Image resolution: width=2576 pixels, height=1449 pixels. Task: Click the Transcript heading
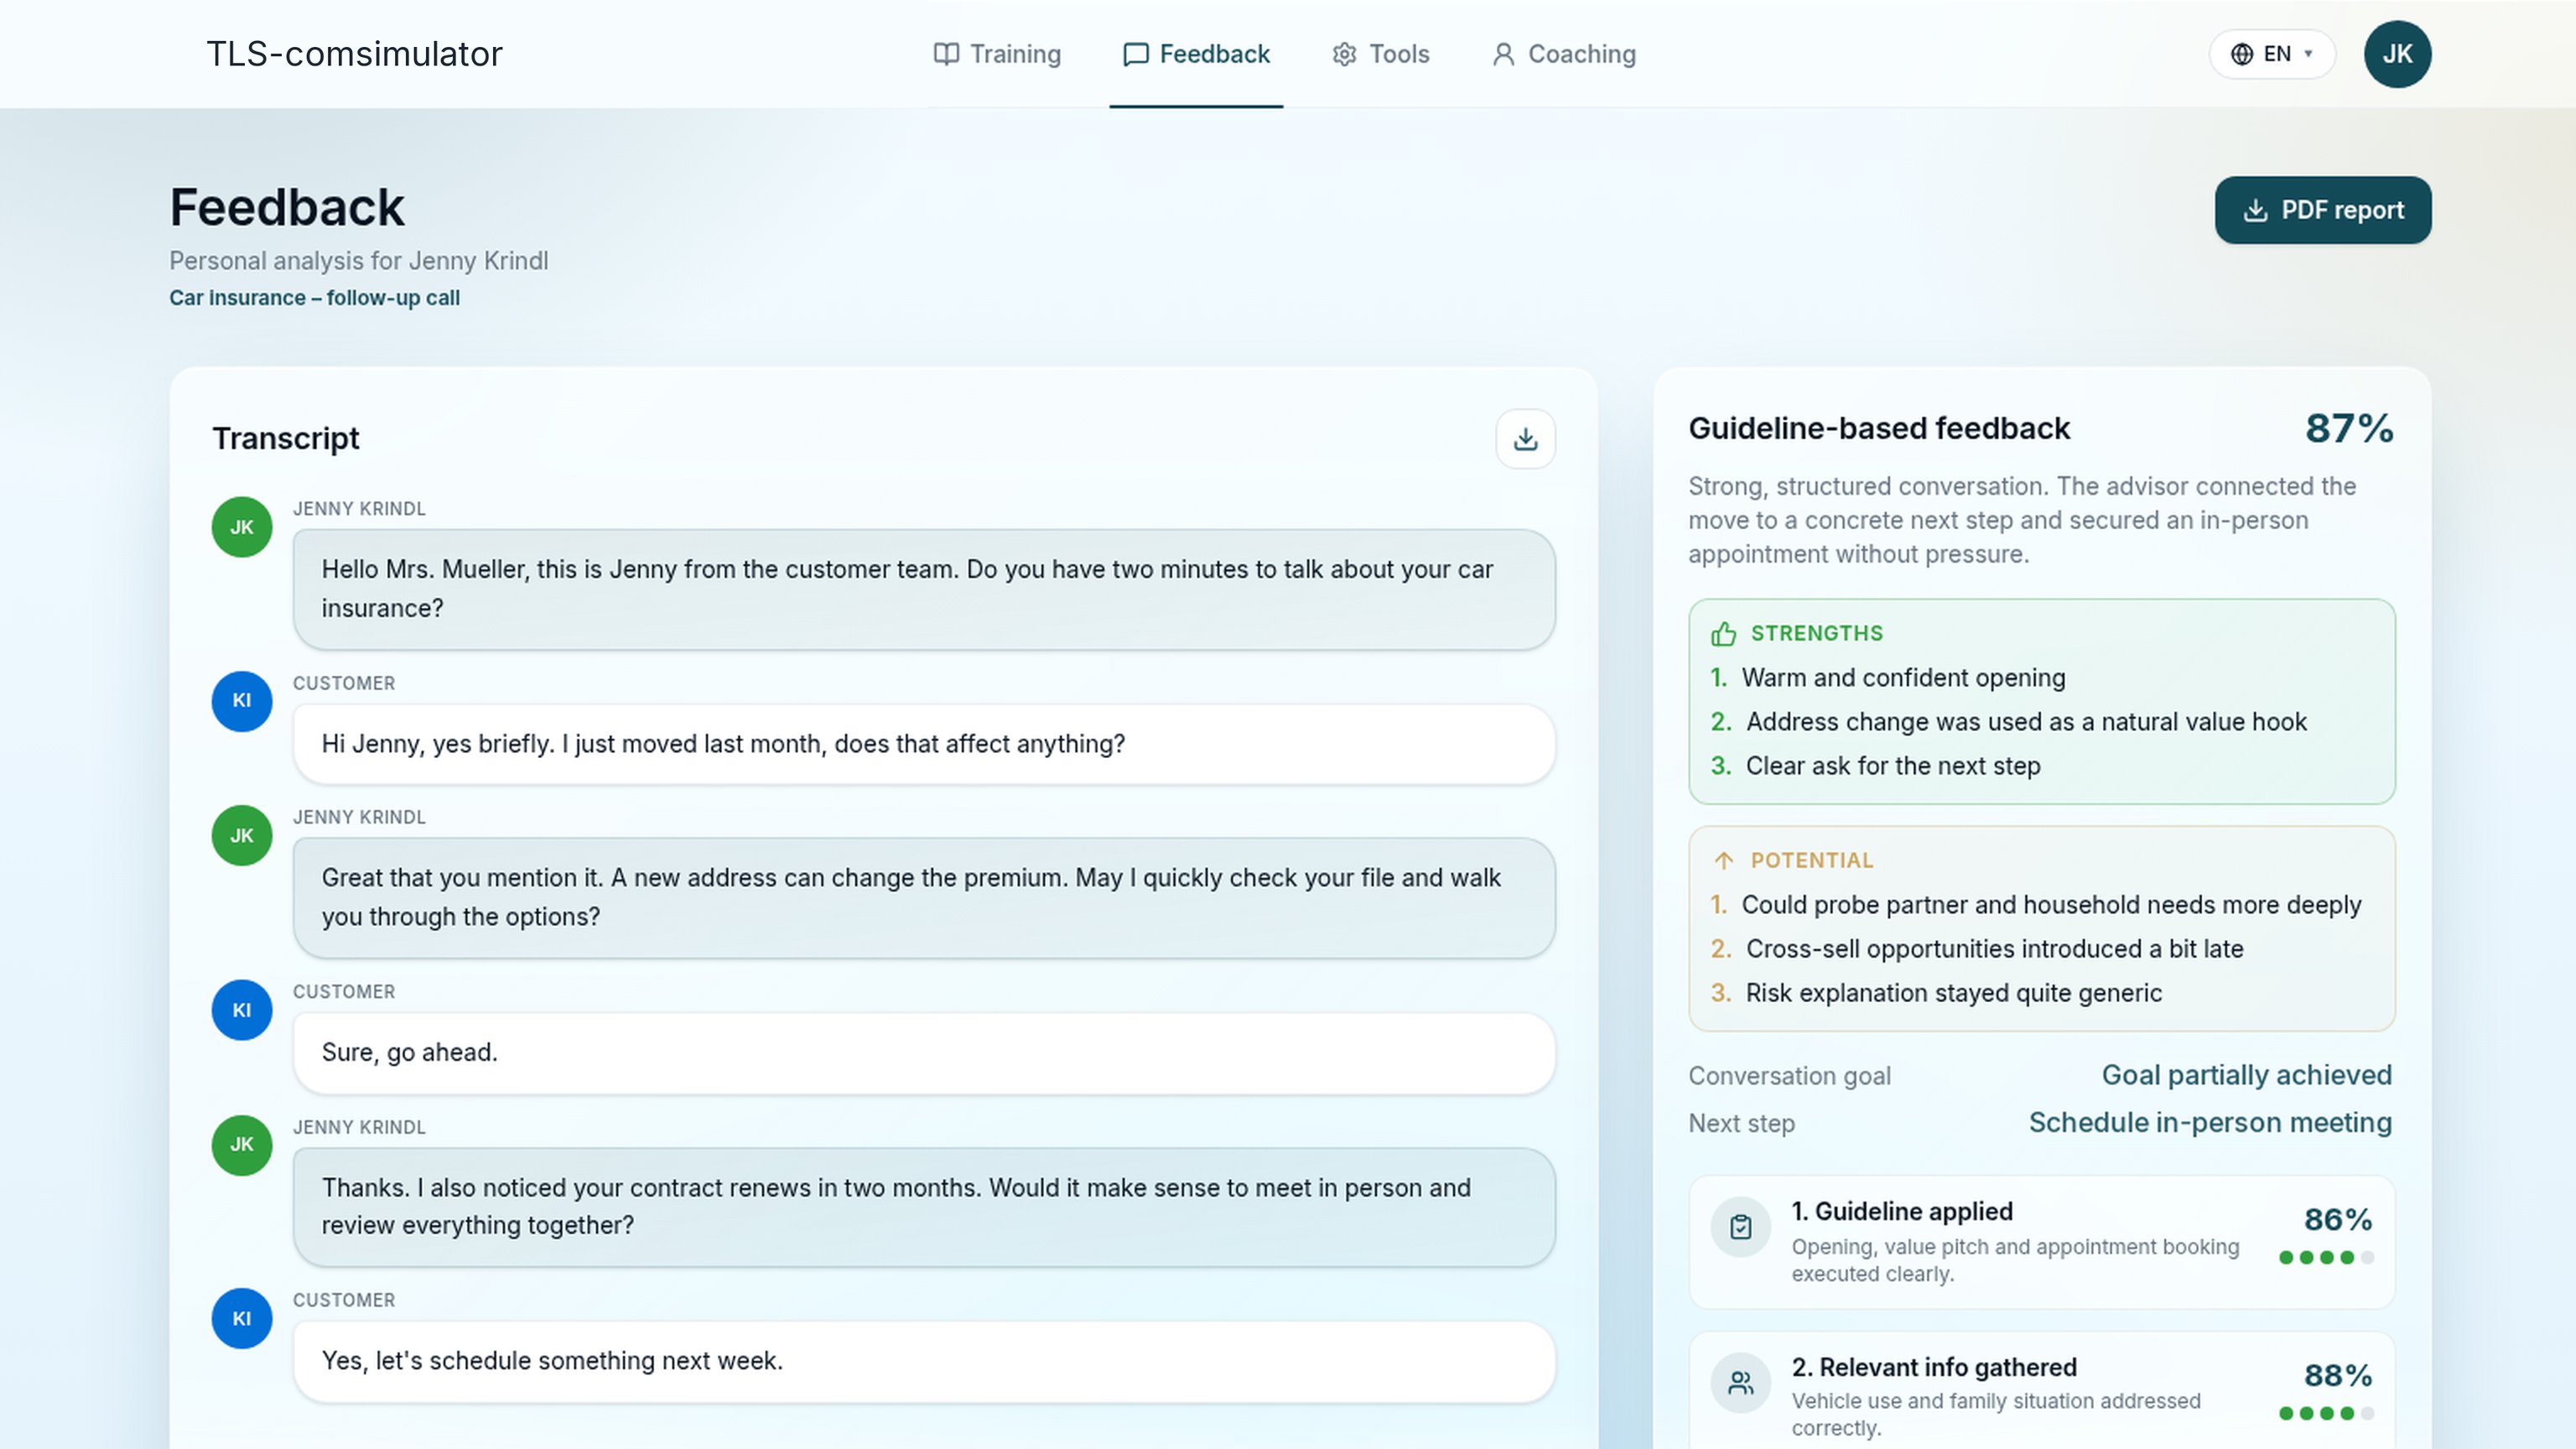pos(286,438)
